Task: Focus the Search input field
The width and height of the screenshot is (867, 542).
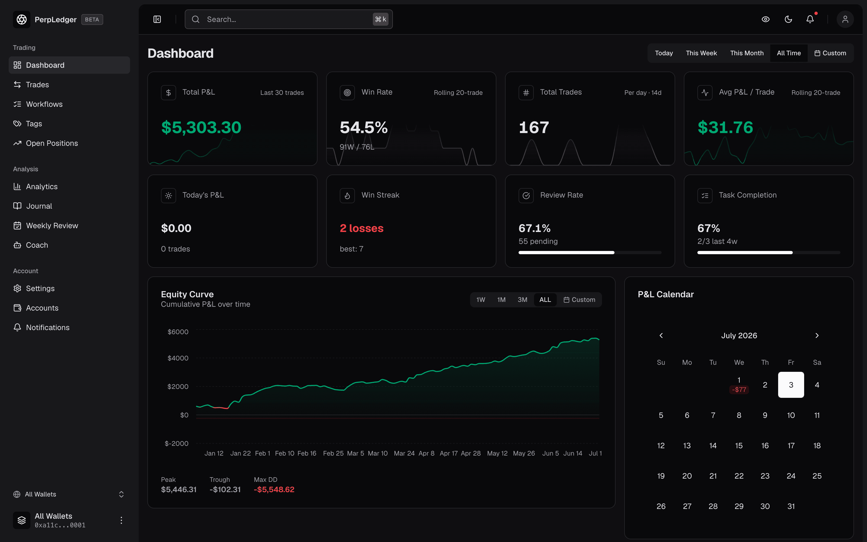Action: coord(289,19)
